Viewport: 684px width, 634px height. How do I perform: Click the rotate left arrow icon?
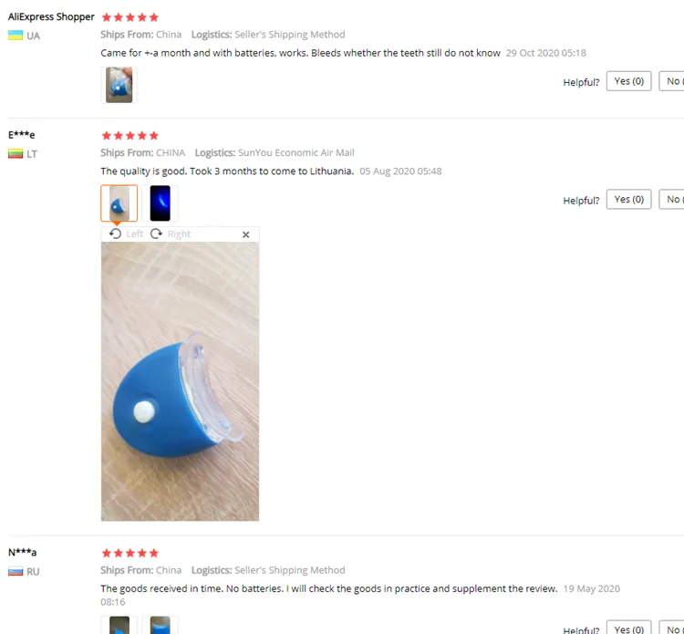coord(115,234)
